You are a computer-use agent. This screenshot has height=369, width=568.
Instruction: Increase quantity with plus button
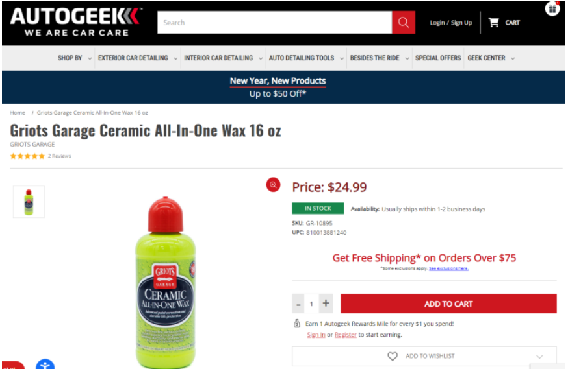[326, 304]
